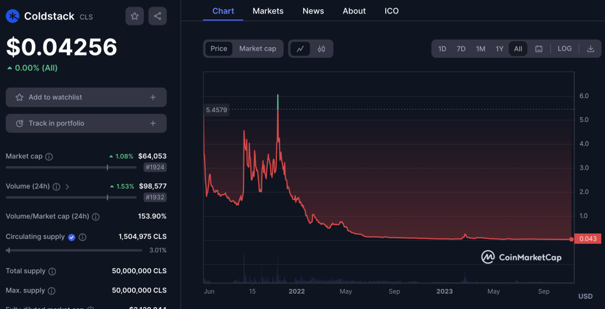Click the info icon beside Total supply
The width and height of the screenshot is (605, 309).
(52, 271)
